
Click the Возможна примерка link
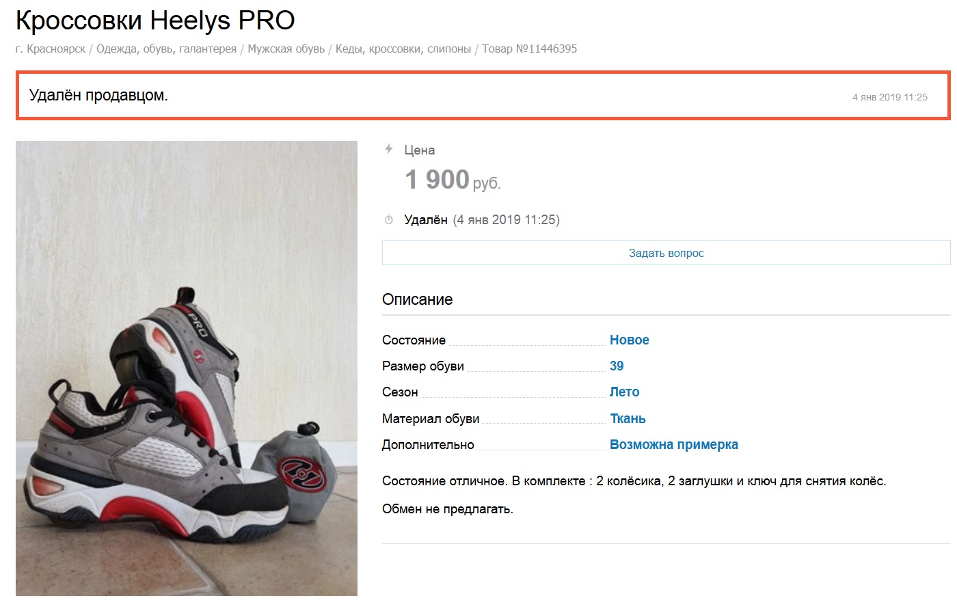(x=673, y=445)
